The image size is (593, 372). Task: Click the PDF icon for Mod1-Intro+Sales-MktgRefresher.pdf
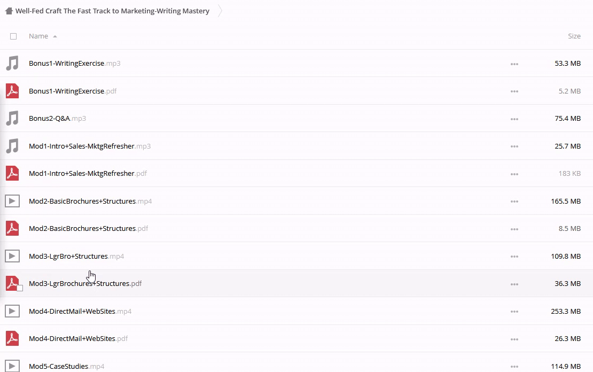click(12, 174)
